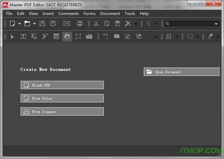Click the Copy icon

pyautogui.click(x=107, y=24)
